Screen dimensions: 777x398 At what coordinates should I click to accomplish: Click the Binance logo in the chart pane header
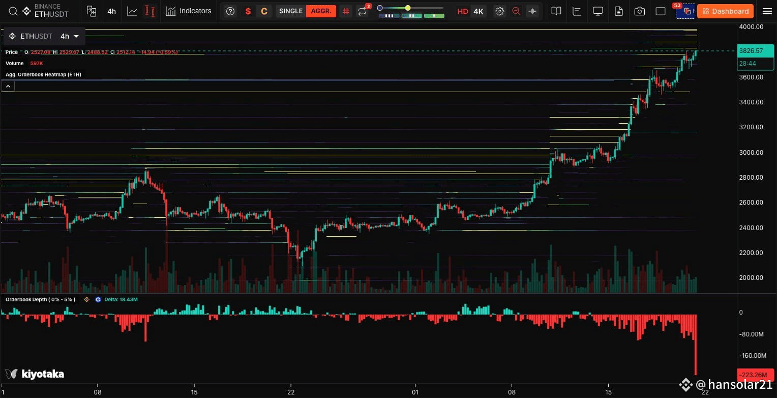click(x=12, y=36)
